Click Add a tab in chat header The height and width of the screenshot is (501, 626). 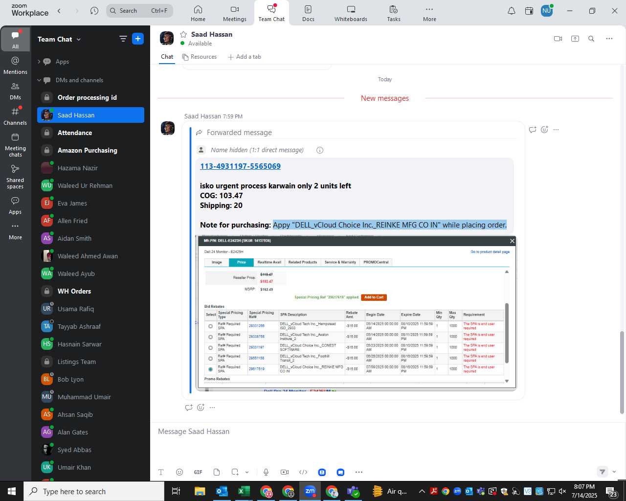(245, 57)
